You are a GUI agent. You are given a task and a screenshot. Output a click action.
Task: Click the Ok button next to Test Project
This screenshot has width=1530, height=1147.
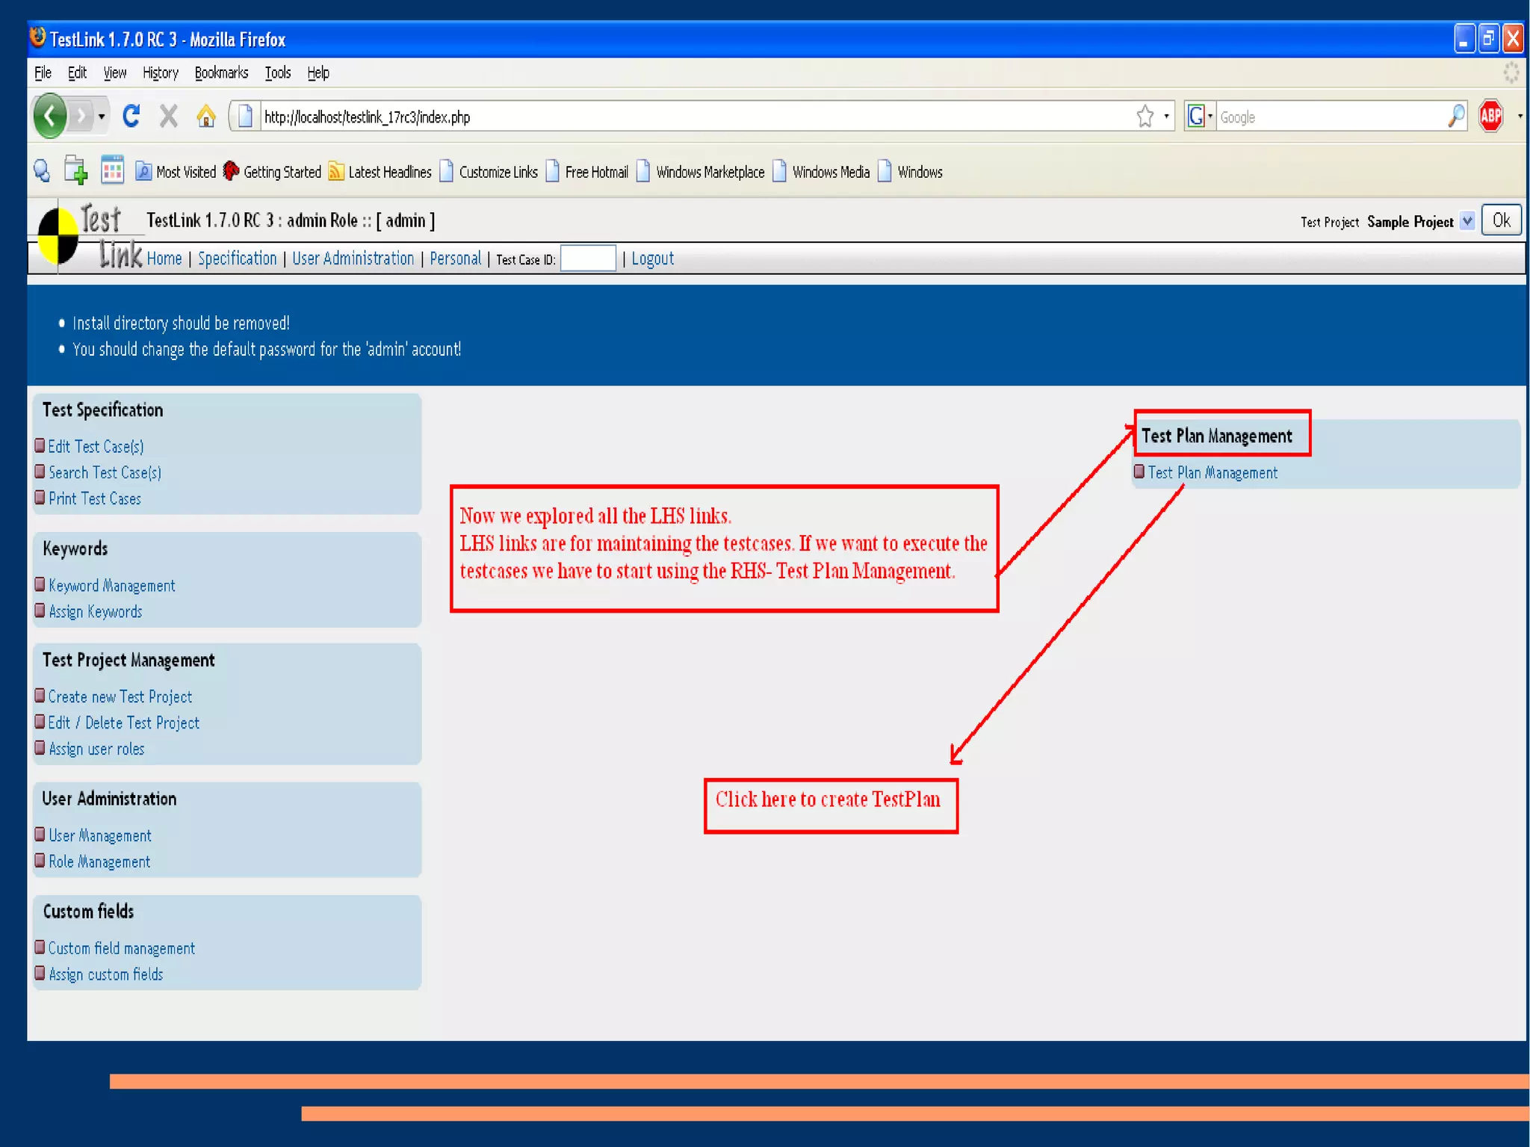click(x=1501, y=220)
